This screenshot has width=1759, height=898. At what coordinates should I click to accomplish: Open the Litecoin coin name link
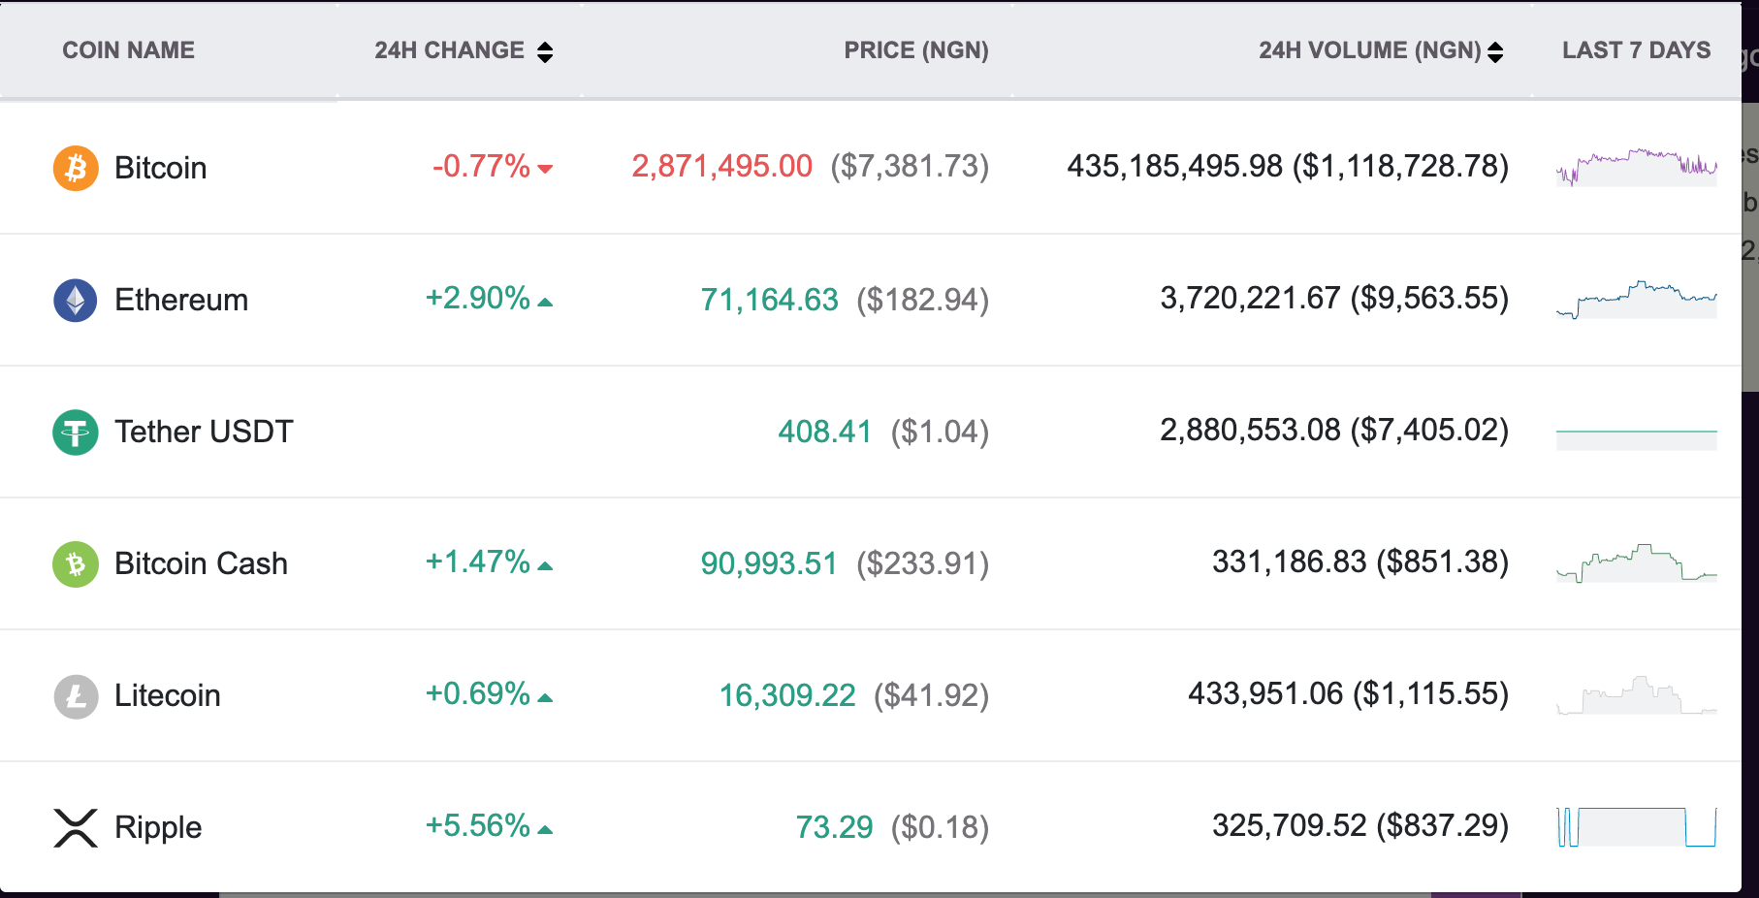pyautogui.click(x=168, y=695)
